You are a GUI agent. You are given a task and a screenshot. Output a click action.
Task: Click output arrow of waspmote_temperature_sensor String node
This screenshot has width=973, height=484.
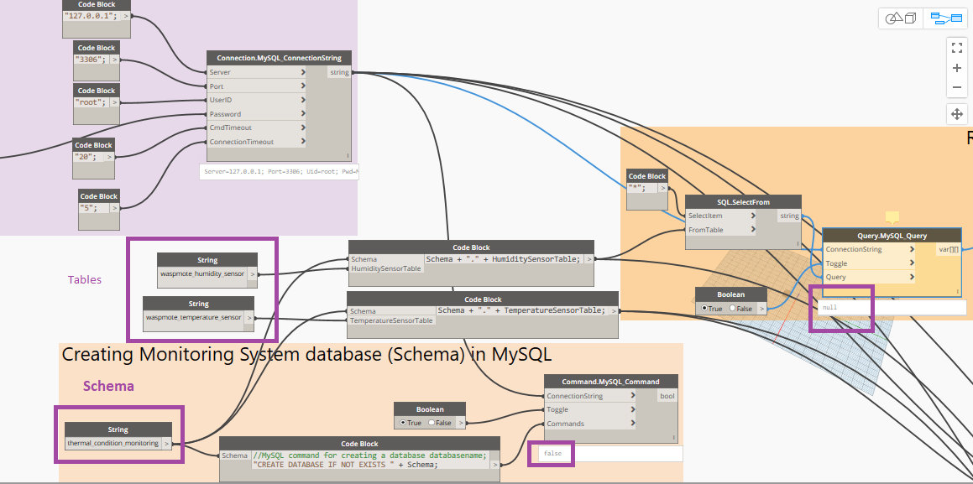click(248, 317)
